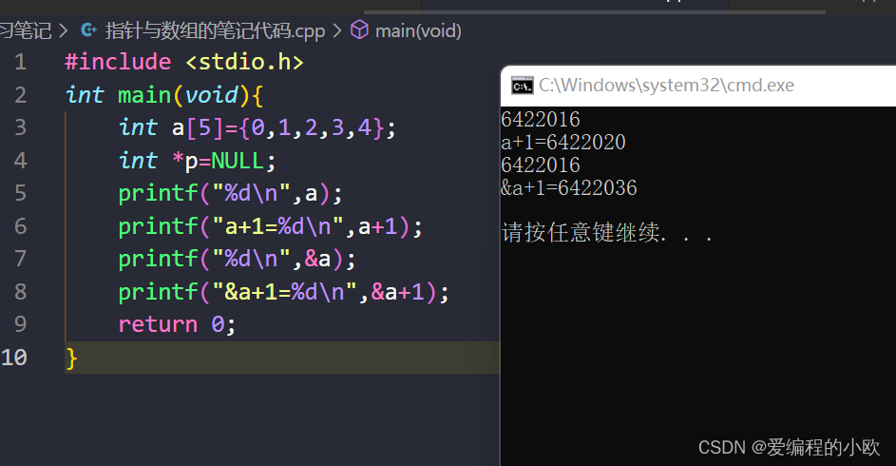
Task: Click &a+1=6422036 output in console
Action: (x=569, y=188)
